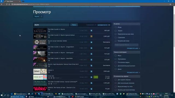Image resolution: width=175 pixels, height=98 pixels.
Task: Collapse the Только в категории filter header
Action: point(127,52)
